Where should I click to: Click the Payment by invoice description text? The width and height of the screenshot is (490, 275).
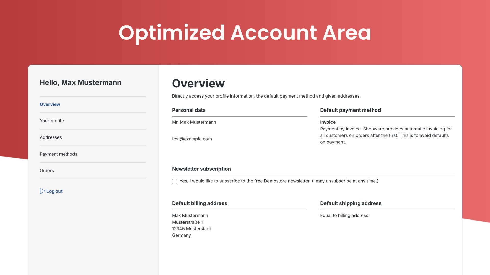[386, 135]
